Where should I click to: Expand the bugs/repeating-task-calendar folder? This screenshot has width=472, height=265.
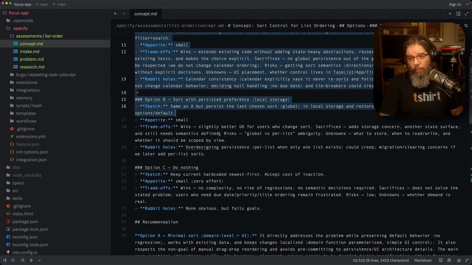[55, 75]
